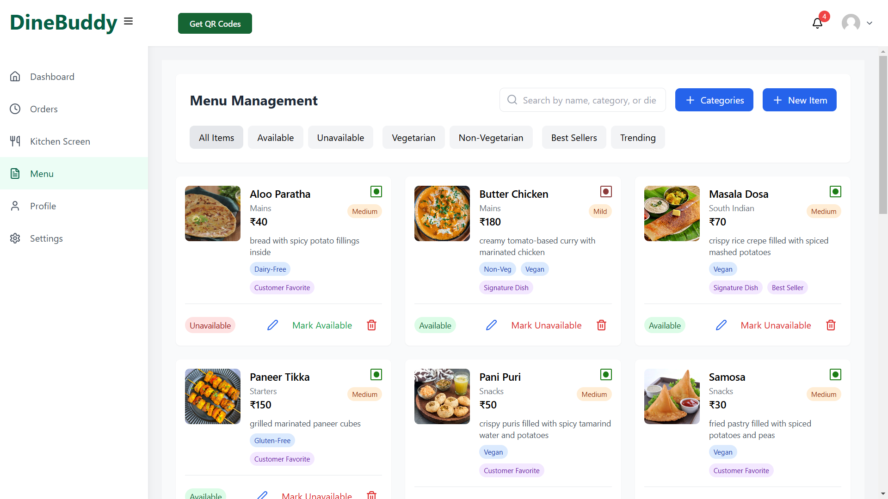This screenshot has width=888, height=499.
Task: Click Samosa vegetarian indicator icon
Action: pyautogui.click(x=835, y=374)
